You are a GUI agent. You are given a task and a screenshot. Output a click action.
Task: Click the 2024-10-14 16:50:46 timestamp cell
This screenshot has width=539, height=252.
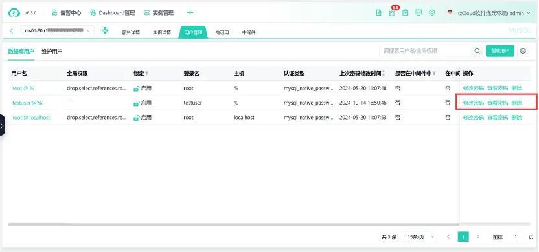[x=363, y=103]
